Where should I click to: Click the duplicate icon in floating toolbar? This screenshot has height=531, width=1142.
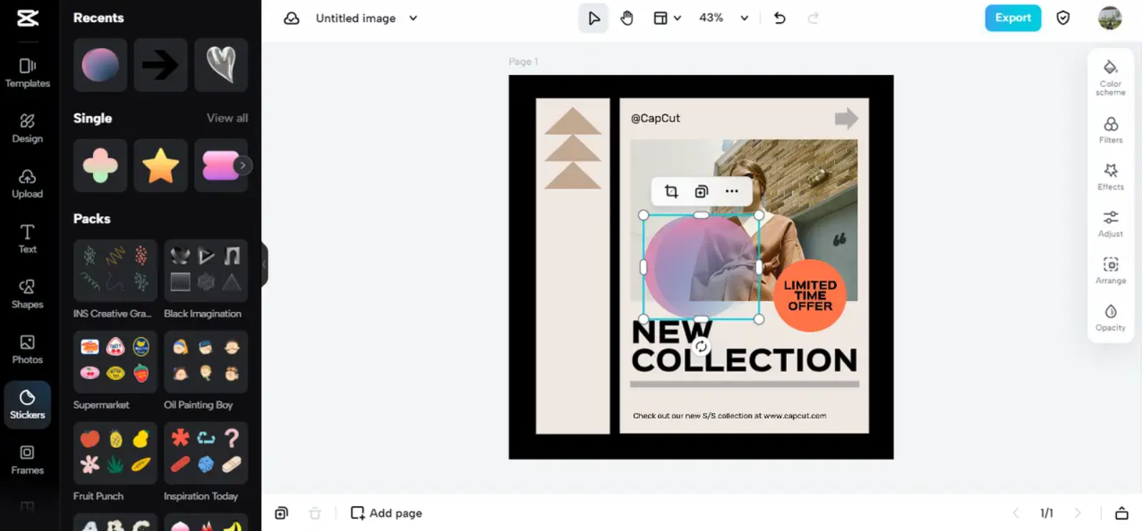tap(701, 191)
